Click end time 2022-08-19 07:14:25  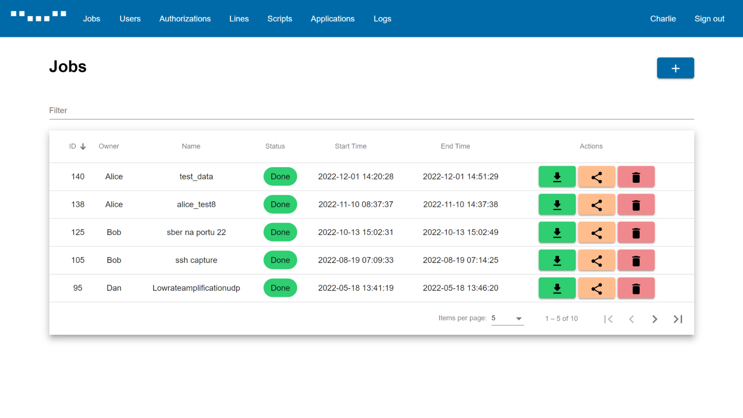(x=460, y=260)
